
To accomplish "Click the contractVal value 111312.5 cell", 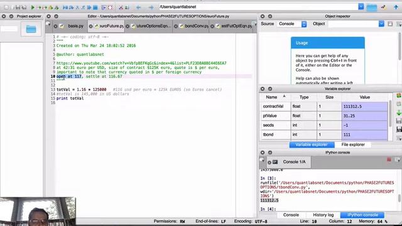I will (x=364, y=106).
